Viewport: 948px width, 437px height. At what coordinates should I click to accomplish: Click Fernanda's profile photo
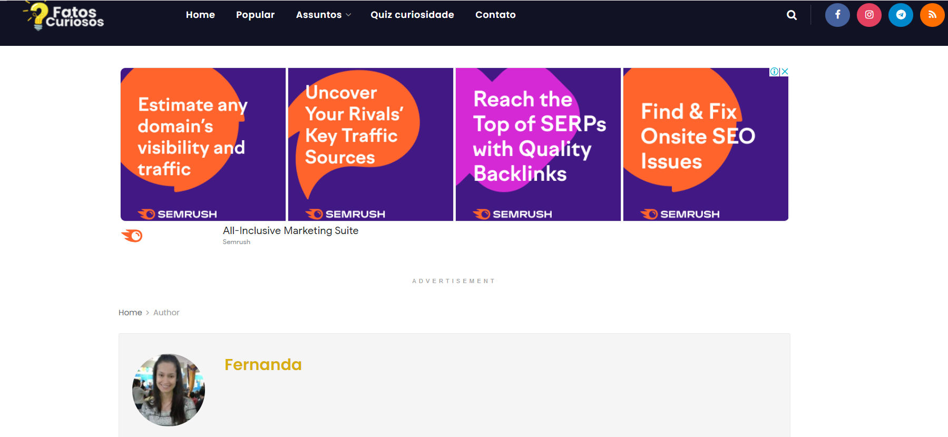pos(169,390)
